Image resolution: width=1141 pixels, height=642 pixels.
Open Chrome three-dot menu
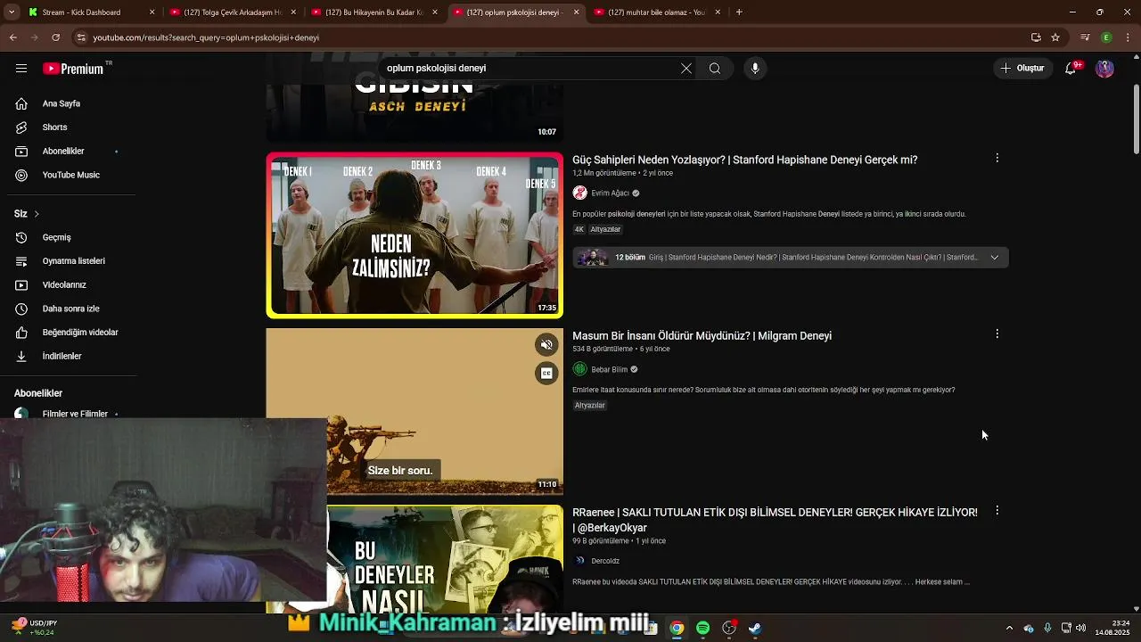click(1127, 37)
